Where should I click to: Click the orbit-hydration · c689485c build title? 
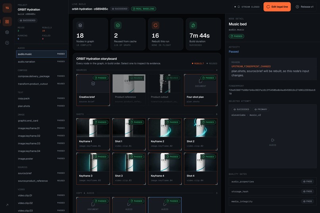(90, 9)
